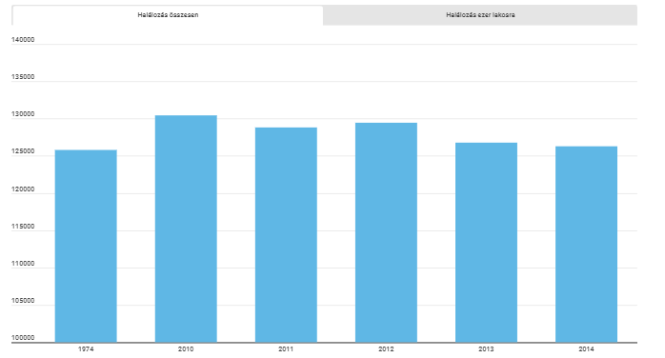Click the 140000 y-axis value
Image resolution: width=665 pixels, height=358 pixels.
(x=23, y=40)
